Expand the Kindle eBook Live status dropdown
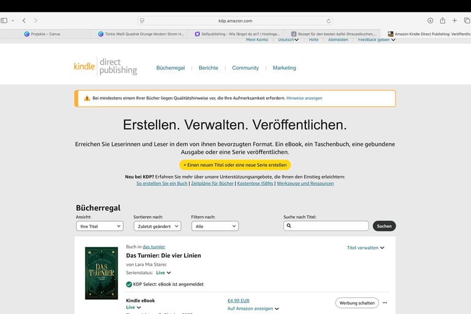 133,307
